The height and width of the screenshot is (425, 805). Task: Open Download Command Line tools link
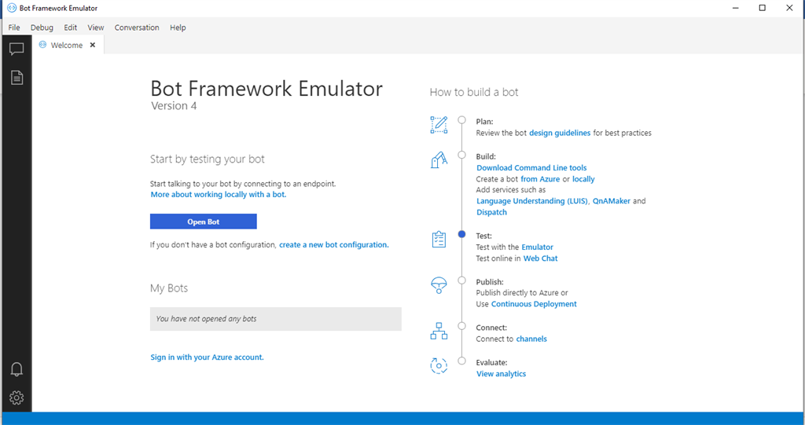pyautogui.click(x=531, y=168)
